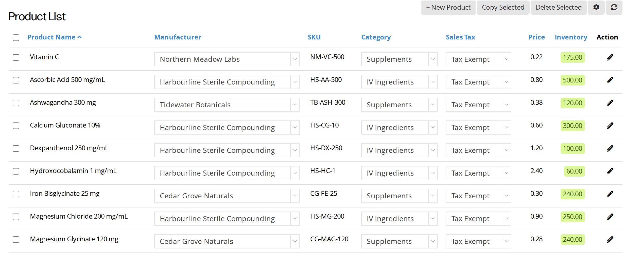Select Dexpanthenol 250 mg/mL checkbox
624x253 pixels.
pos(16,149)
